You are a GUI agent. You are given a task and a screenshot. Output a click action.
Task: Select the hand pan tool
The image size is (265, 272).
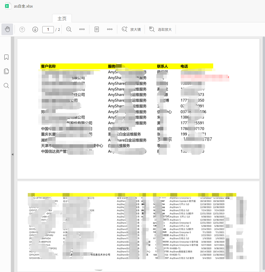pos(7,29)
